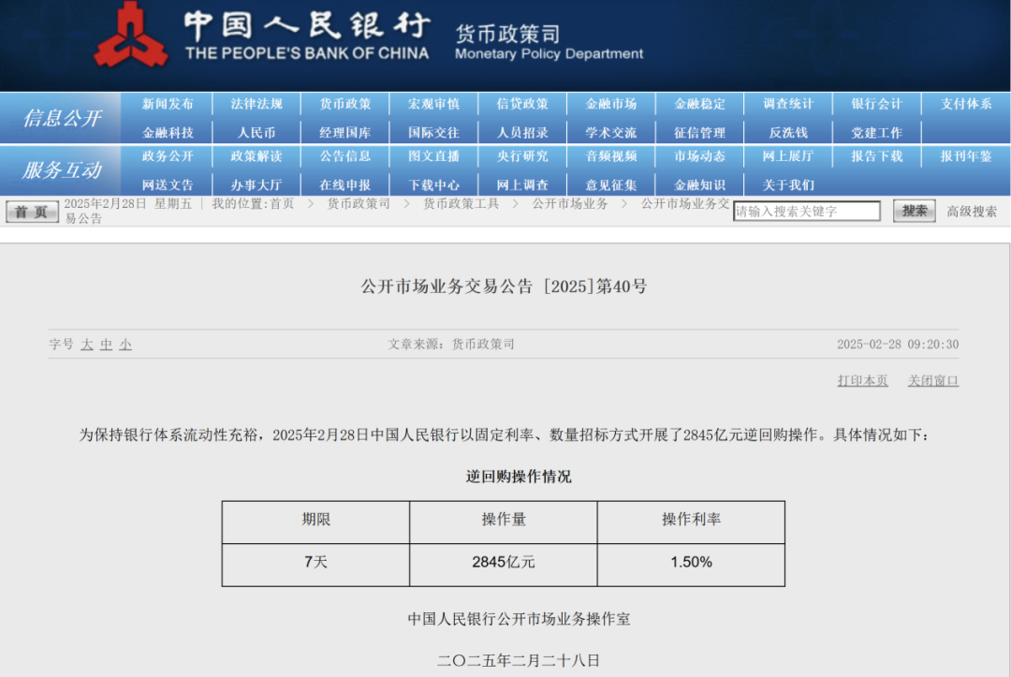Select 小 small font size
This screenshot has width=1011, height=677.
click(125, 345)
